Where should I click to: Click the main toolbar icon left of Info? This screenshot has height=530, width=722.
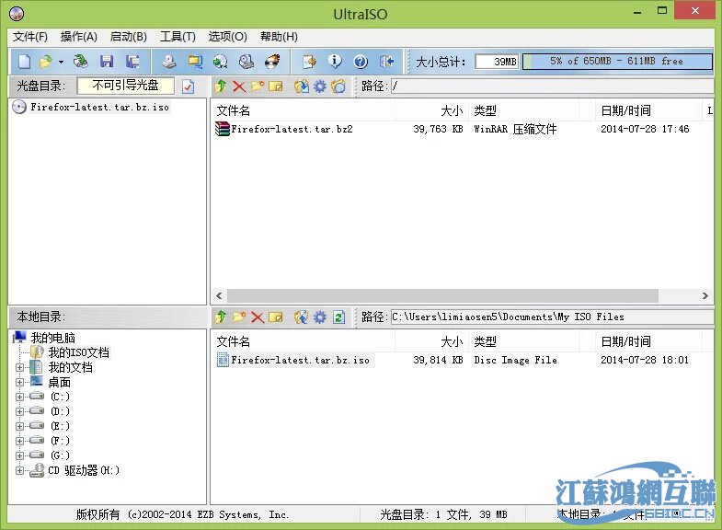pyautogui.click(x=309, y=62)
